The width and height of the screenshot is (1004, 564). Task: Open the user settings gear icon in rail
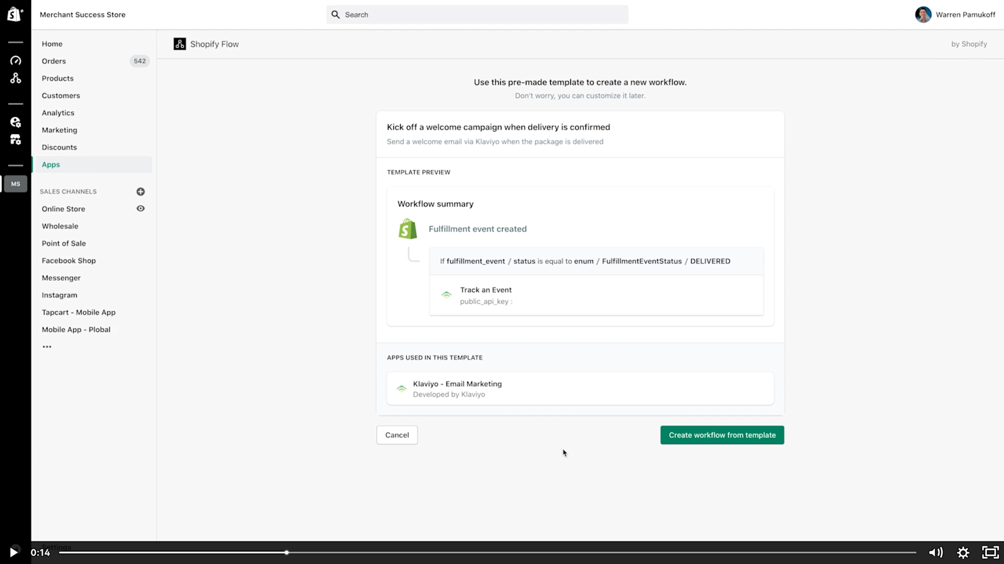click(x=15, y=122)
